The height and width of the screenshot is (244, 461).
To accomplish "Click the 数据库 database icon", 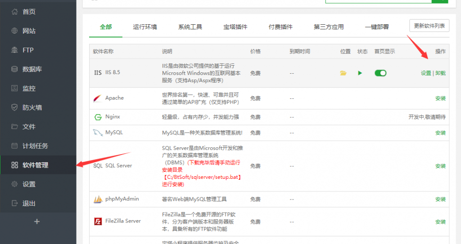I will point(14,69).
